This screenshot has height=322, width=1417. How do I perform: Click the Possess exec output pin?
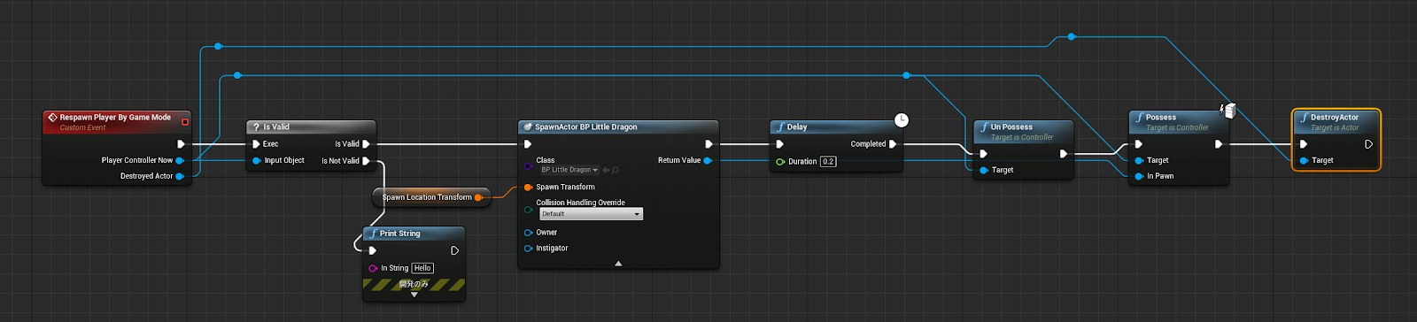coord(1219,144)
